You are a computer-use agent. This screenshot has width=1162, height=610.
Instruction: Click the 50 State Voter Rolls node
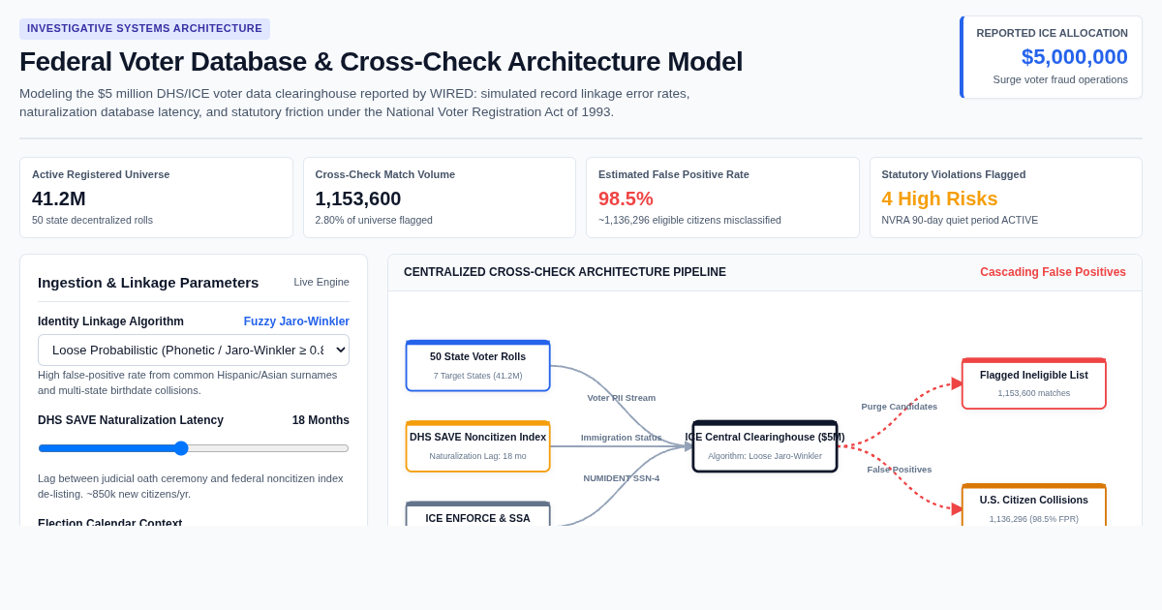[x=478, y=366]
